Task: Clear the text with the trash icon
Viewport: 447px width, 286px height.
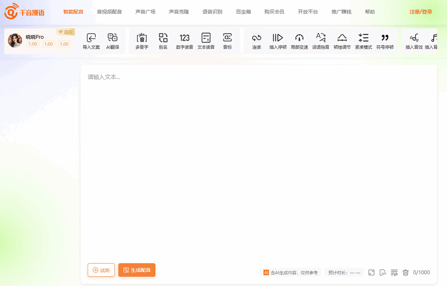Action: click(405, 272)
